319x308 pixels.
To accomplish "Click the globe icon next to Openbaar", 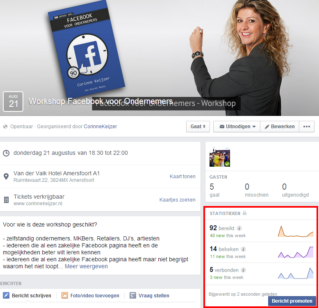I will 5,127.
